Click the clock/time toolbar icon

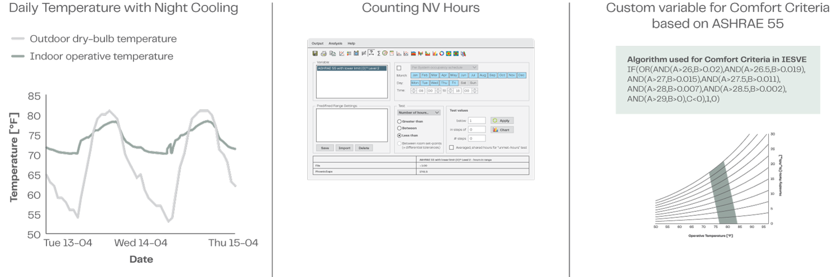click(385, 53)
